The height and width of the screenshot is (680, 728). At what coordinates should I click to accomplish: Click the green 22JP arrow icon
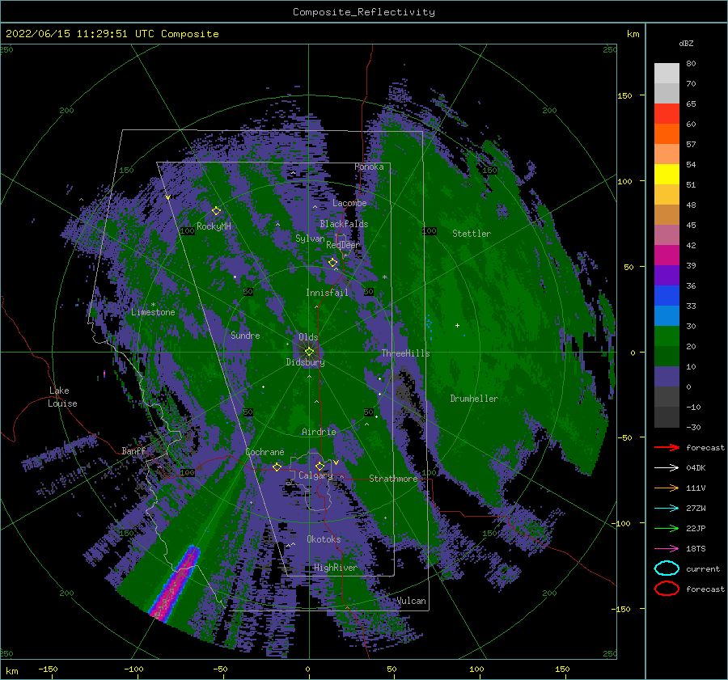coord(667,528)
